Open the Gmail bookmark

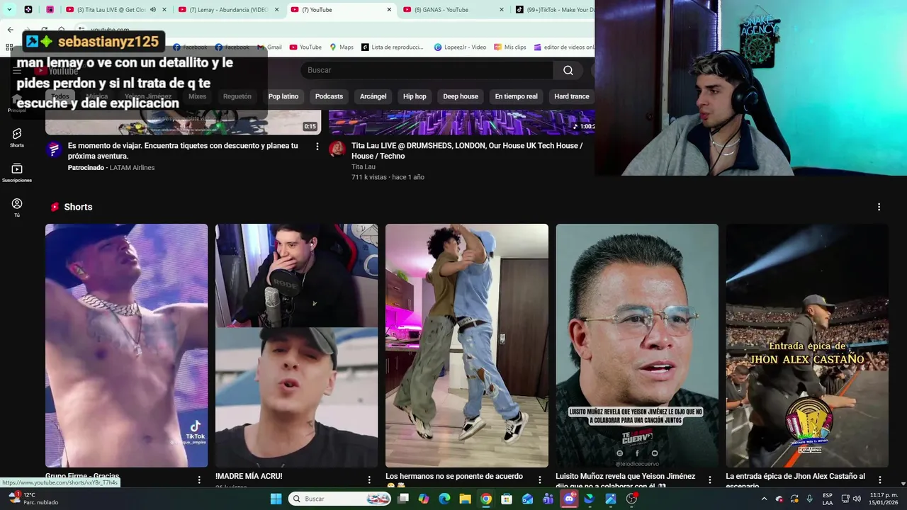pyautogui.click(x=269, y=47)
